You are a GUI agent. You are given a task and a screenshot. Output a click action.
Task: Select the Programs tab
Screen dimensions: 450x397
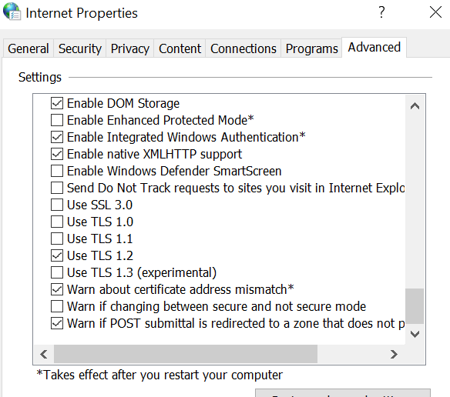click(x=311, y=48)
